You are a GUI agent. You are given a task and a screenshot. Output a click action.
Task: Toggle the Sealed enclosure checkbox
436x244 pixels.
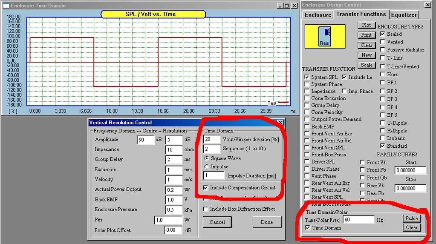tap(383, 34)
